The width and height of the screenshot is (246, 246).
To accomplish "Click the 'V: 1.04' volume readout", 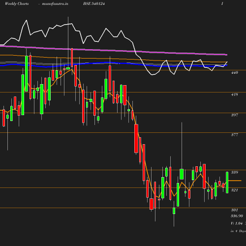I will [237, 223].
